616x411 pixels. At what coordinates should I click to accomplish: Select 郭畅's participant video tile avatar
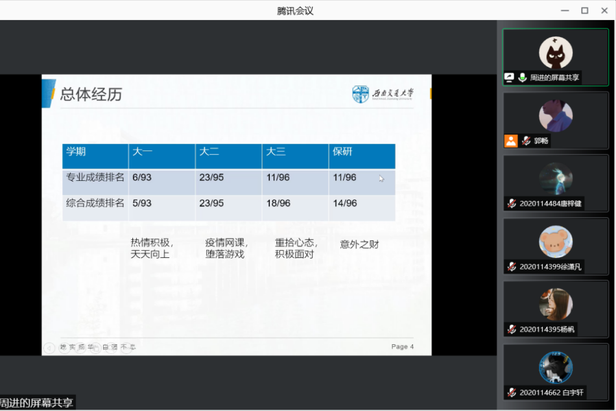[556, 116]
